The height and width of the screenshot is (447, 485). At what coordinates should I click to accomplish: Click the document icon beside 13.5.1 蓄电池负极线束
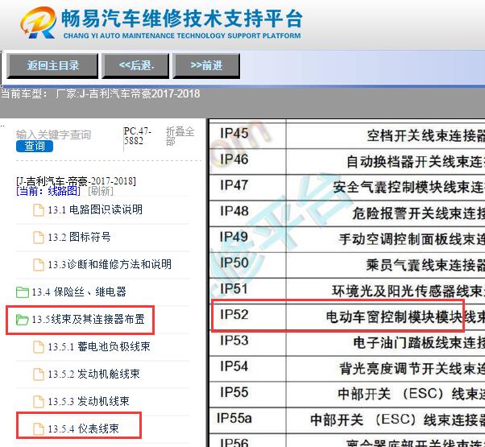(x=39, y=347)
